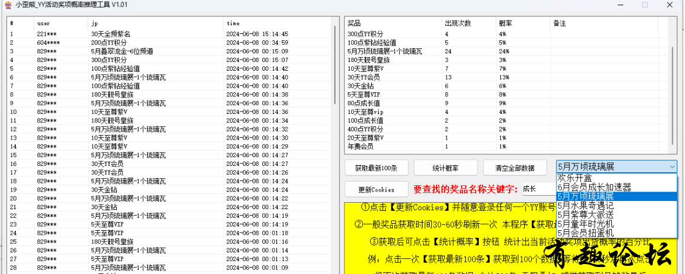Select 5月童年时光机 option
The height and width of the screenshot is (274, 685).
click(617, 224)
